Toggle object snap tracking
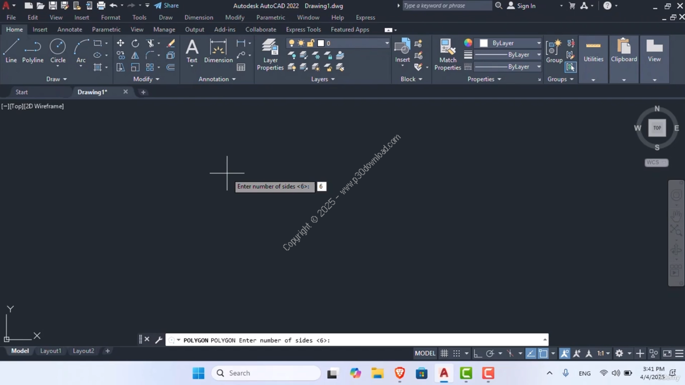Screen dimensions: 685x385 (530, 353)
